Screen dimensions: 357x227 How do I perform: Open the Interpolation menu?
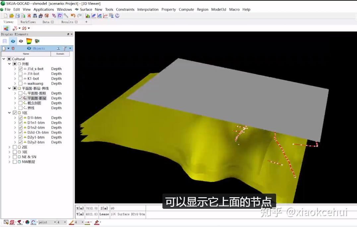(148, 10)
